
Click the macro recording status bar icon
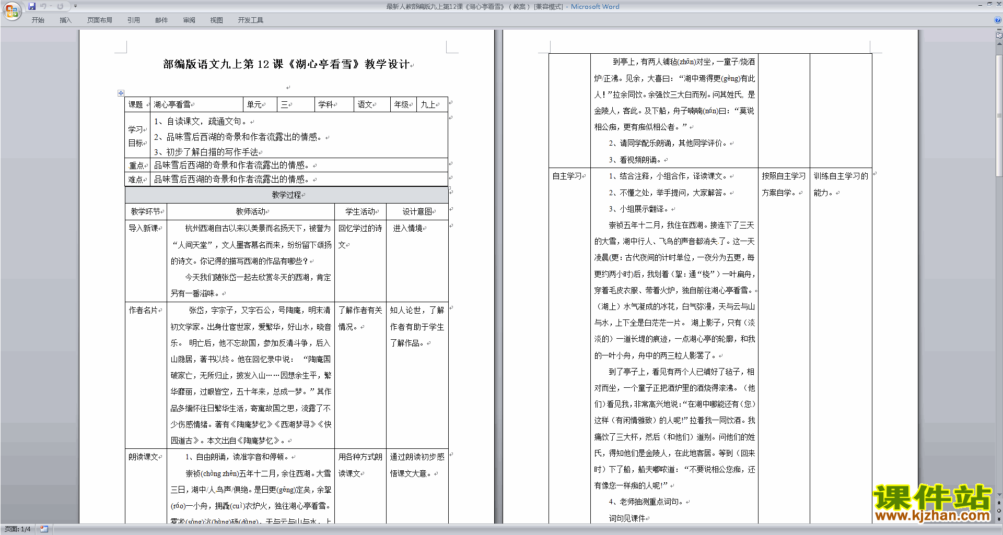click(x=44, y=529)
